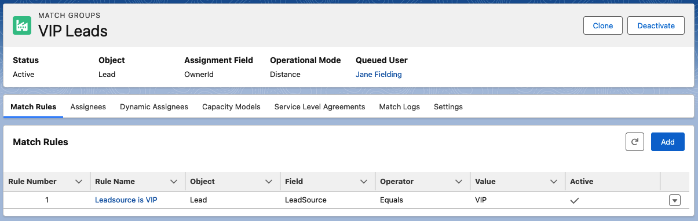The image size is (698, 221).
Task: Click the Distance operational mode value
Action: point(285,74)
